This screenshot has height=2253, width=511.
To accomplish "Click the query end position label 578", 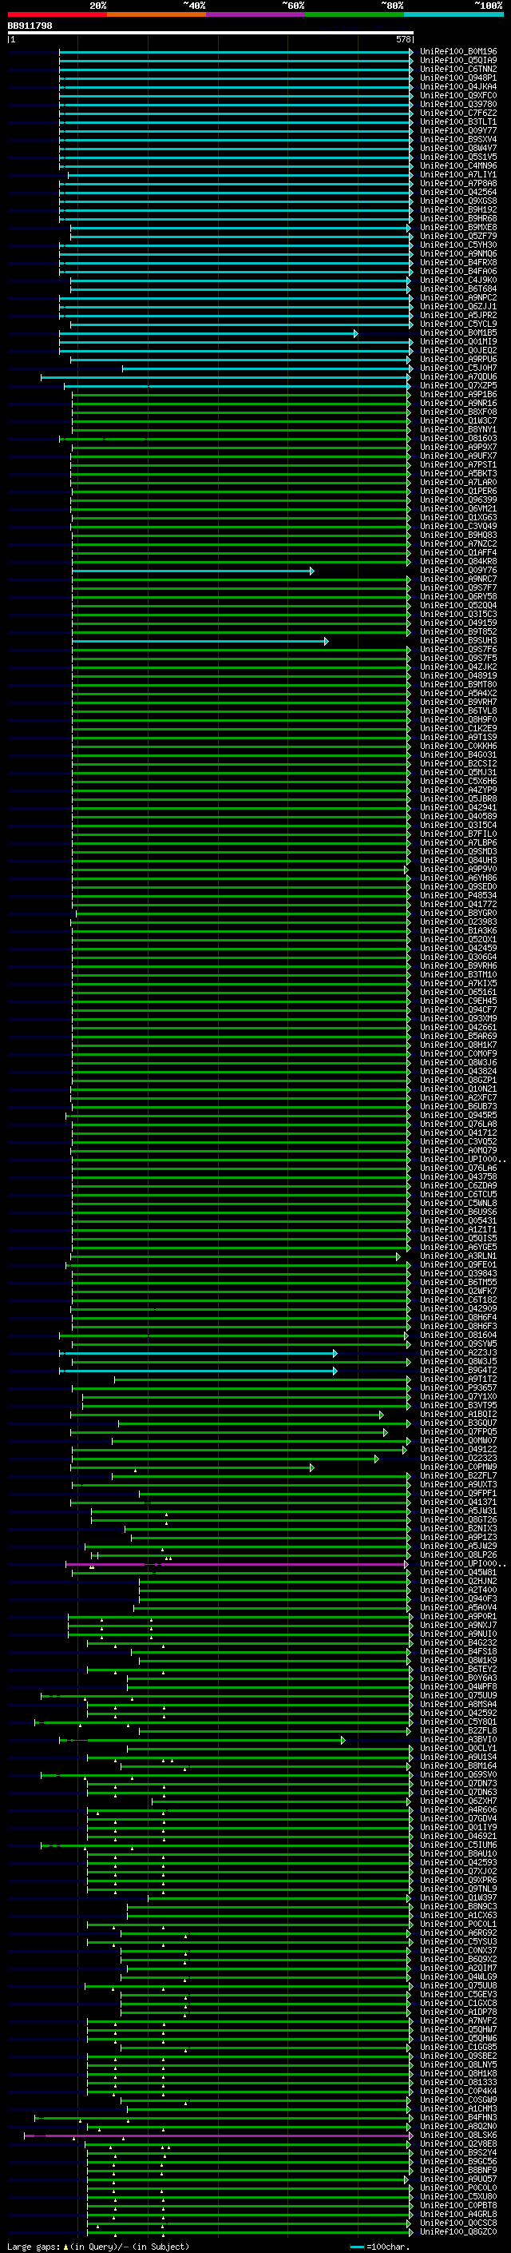I will (403, 39).
